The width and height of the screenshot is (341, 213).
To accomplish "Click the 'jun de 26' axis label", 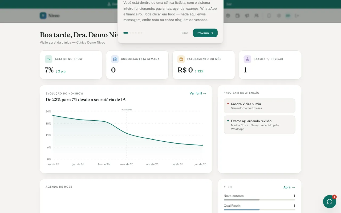I will click(200, 164).
